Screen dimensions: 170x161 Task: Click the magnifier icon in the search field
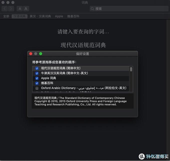tap(92, 9)
